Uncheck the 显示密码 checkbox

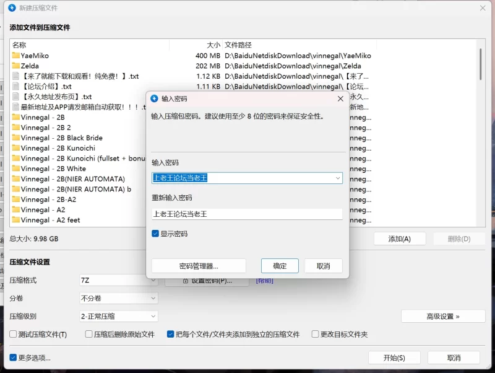click(155, 234)
